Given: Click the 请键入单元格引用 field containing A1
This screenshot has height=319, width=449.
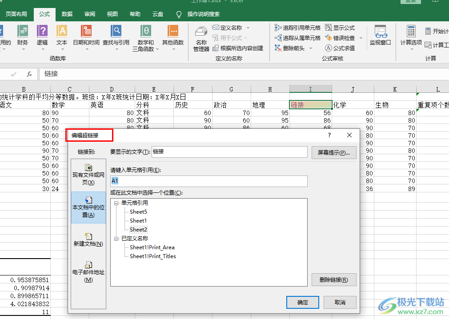Looking at the screenshot, I should click(x=209, y=181).
